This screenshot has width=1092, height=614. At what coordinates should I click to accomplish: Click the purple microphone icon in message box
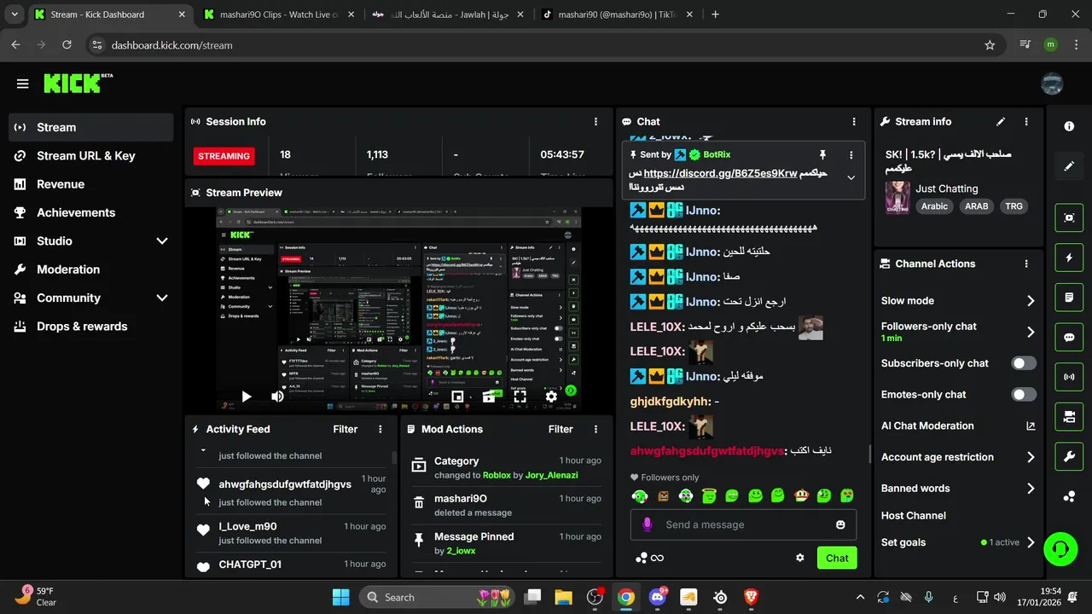click(648, 524)
